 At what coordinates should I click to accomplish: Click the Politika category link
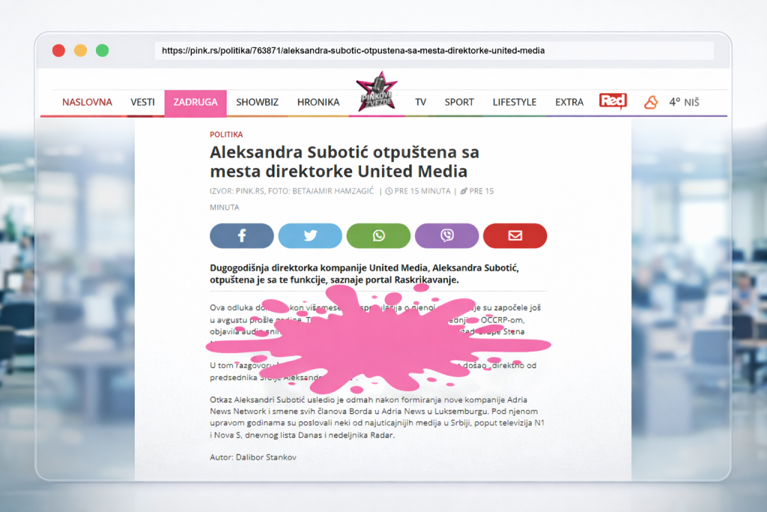click(x=226, y=134)
